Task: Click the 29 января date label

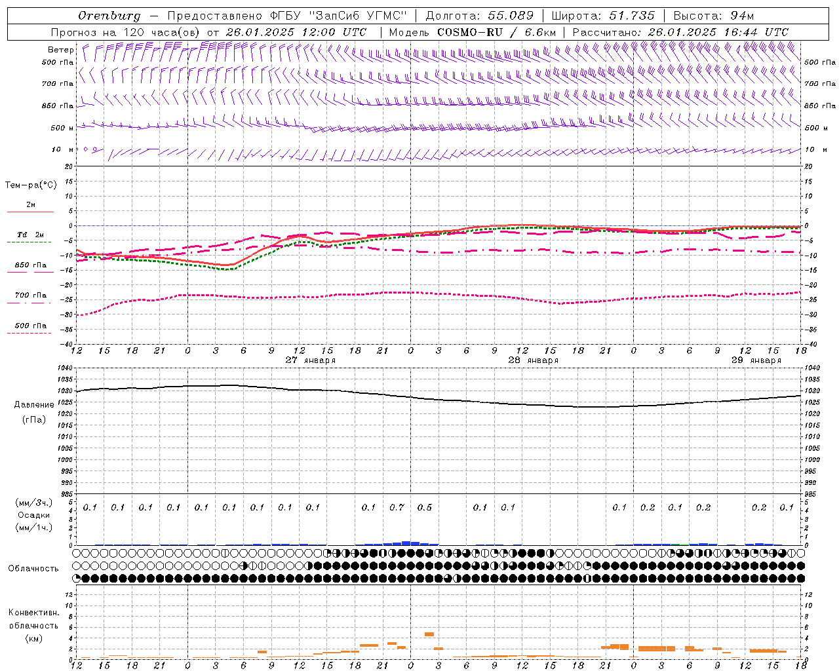Action: click(x=756, y=360)
